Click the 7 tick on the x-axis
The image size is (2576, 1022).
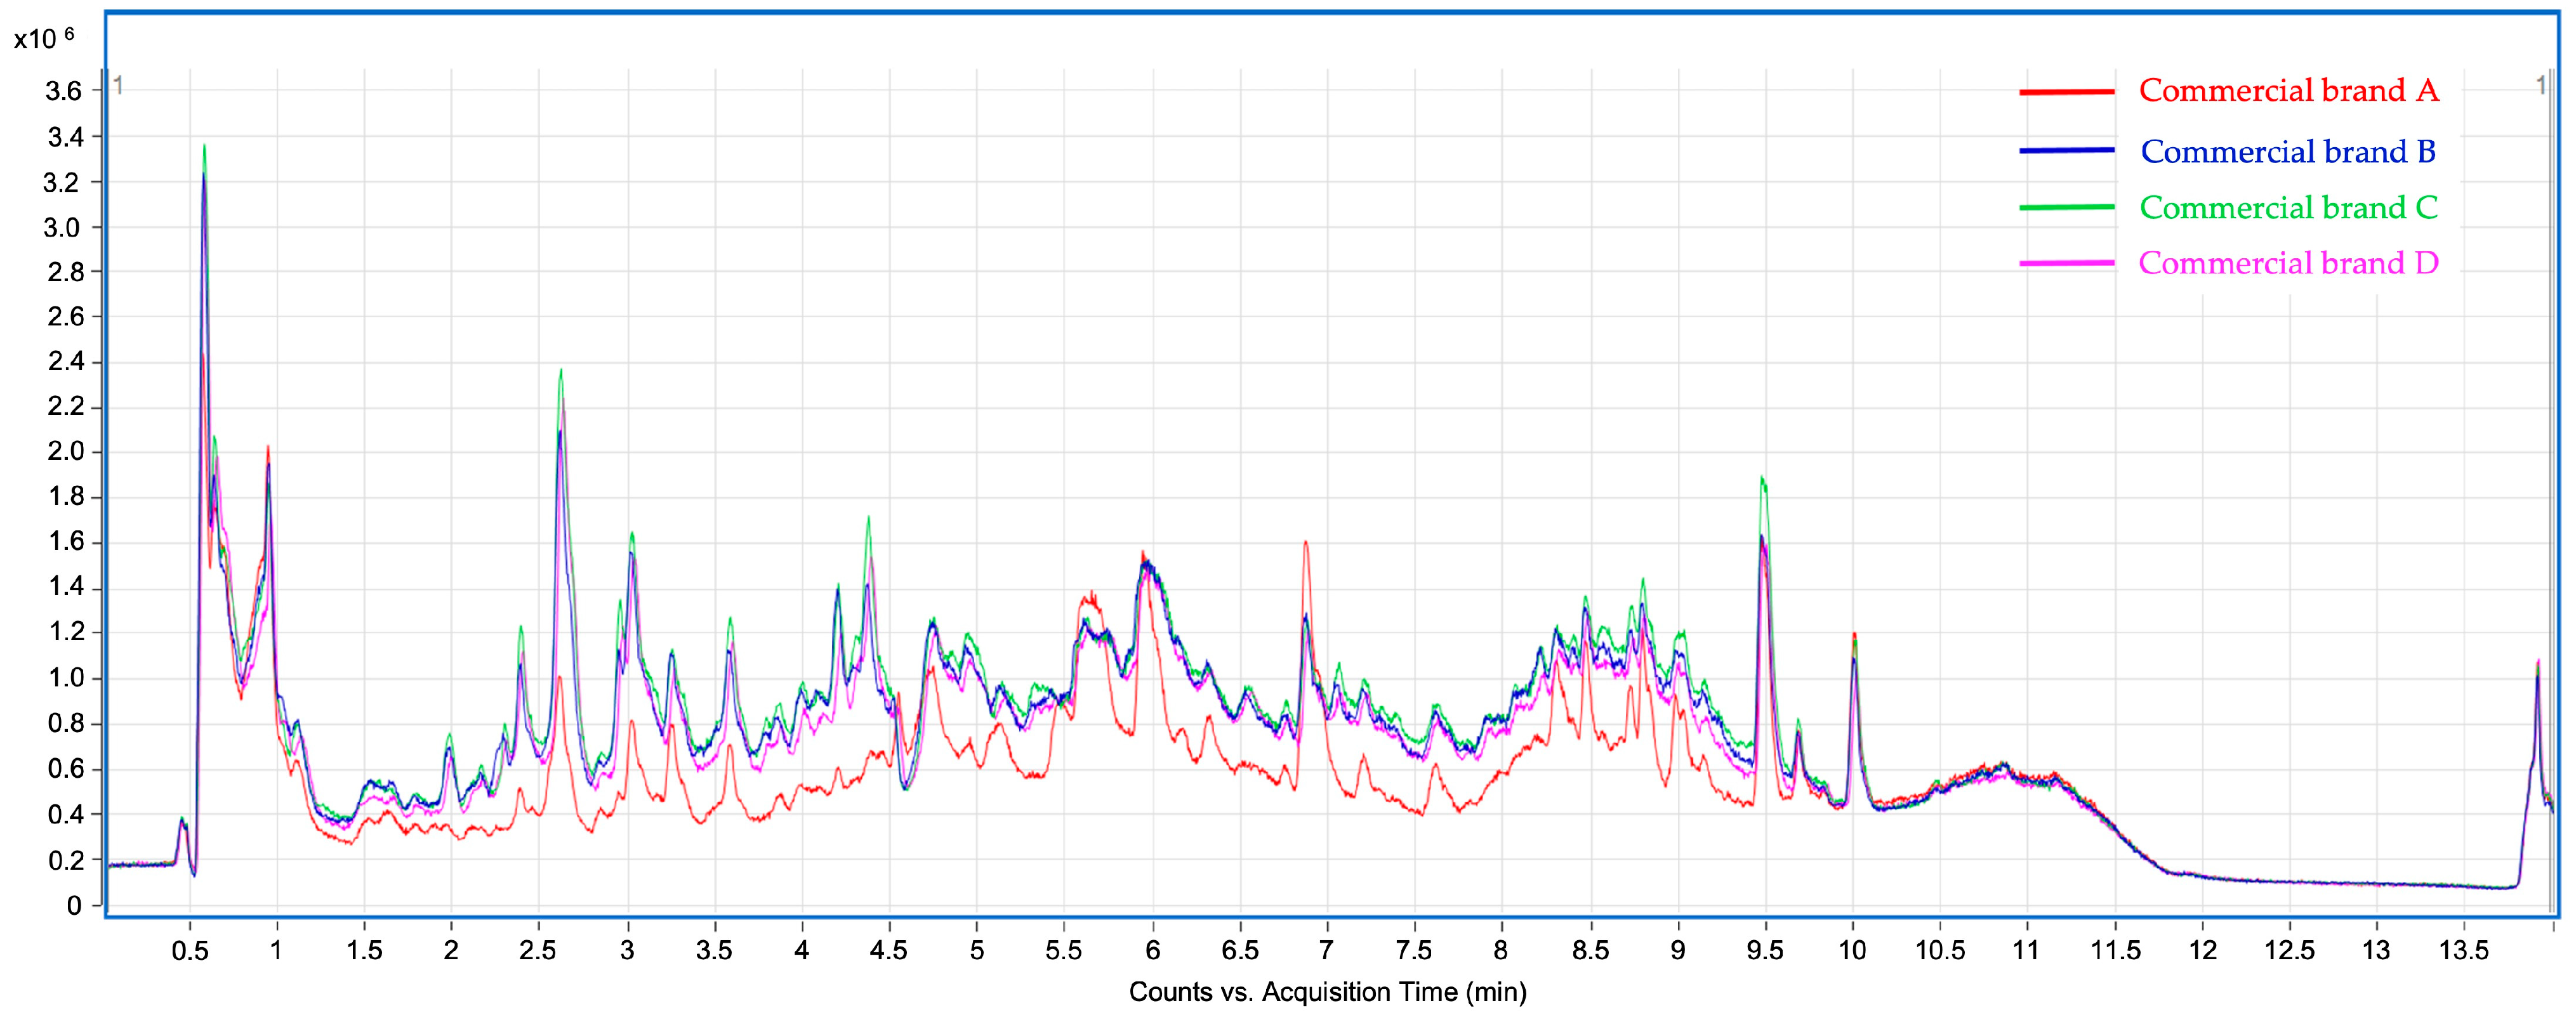pyautogui.click(x=1327, y=950)
